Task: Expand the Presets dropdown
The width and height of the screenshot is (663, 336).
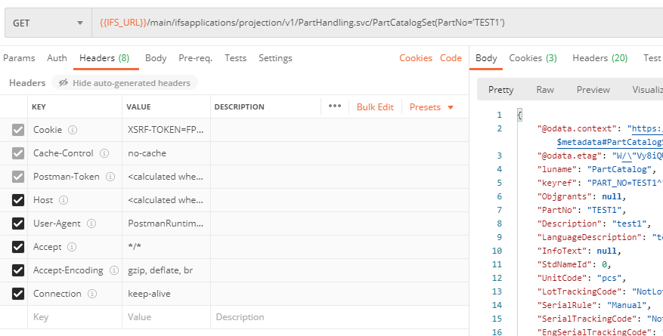Action: point(431,107)
